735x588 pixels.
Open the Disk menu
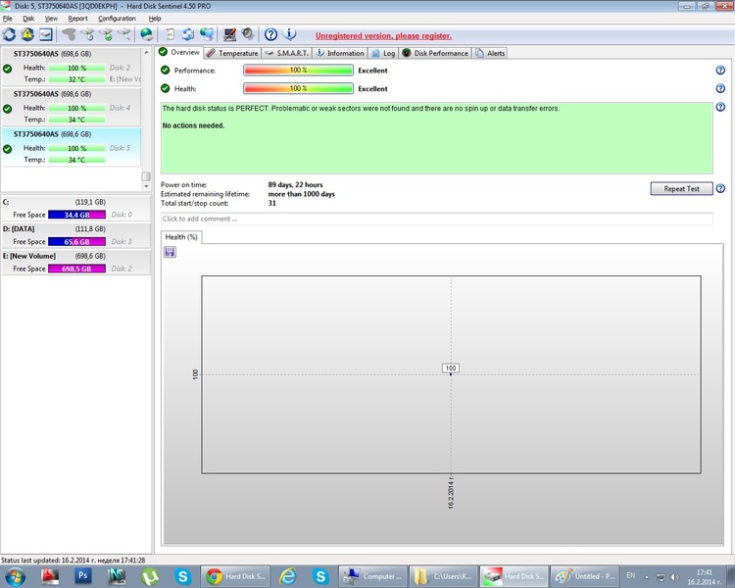(x=28, y=19)
